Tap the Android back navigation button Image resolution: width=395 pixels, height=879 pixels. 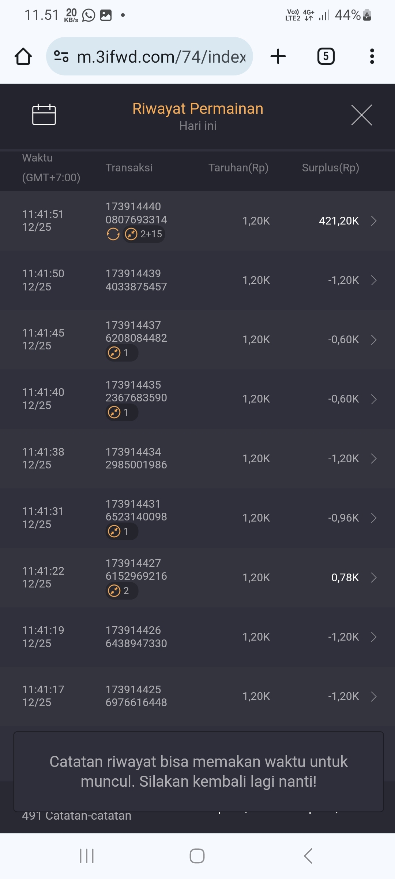click(308, 856)
